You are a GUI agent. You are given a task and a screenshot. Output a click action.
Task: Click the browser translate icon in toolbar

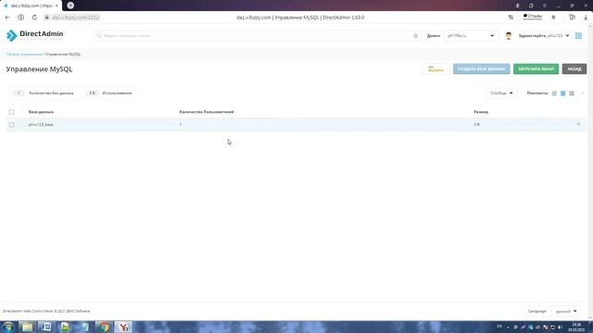coord(511,18)
